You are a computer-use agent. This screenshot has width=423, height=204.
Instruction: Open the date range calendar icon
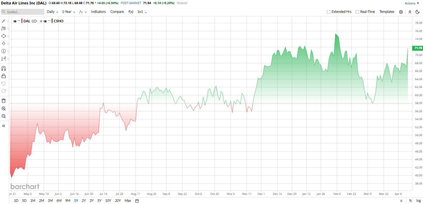tap(137, 201)
